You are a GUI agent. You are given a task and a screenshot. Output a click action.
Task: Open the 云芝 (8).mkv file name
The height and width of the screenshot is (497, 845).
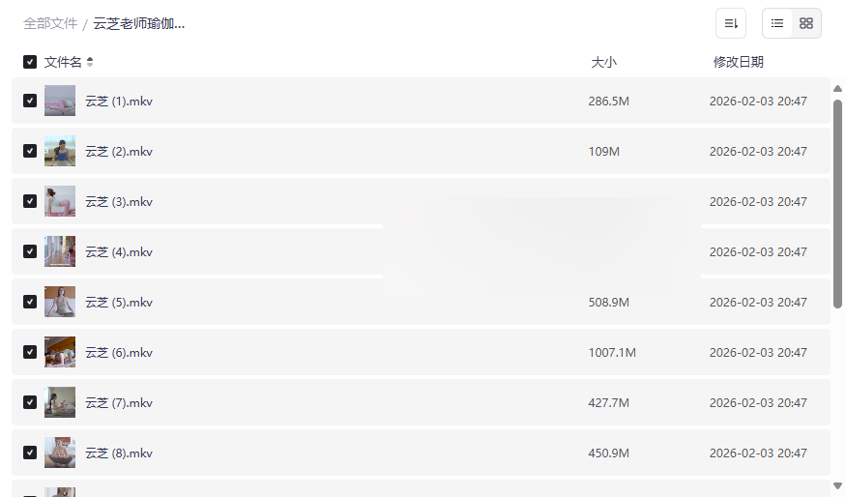click(119, 453)
